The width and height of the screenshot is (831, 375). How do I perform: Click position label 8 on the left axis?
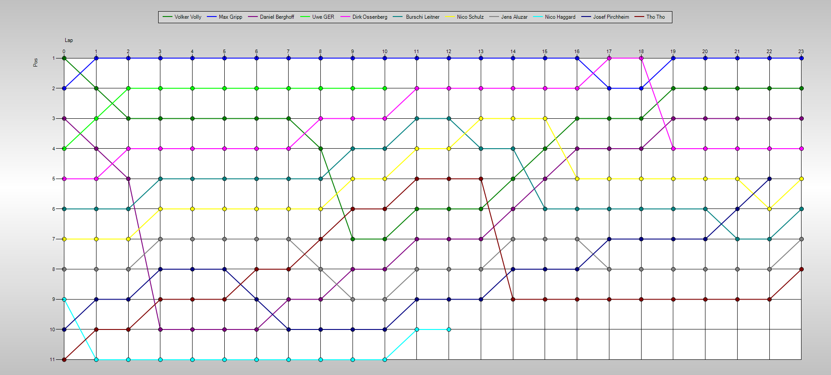point(54,269)
